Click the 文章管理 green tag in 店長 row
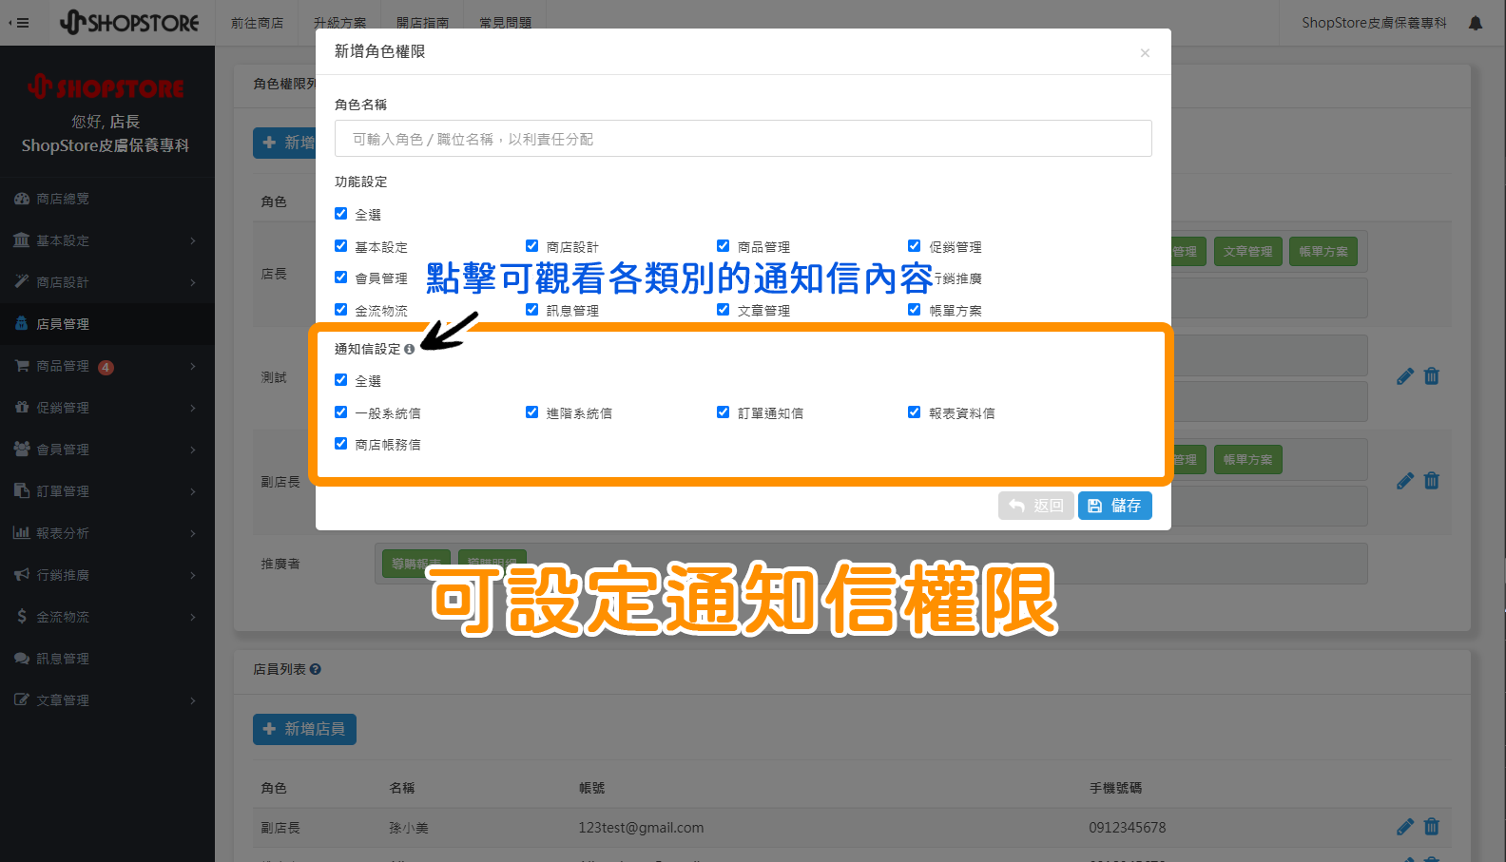The height and width of the screenshot is (862, 1506). pos(1247,251)
